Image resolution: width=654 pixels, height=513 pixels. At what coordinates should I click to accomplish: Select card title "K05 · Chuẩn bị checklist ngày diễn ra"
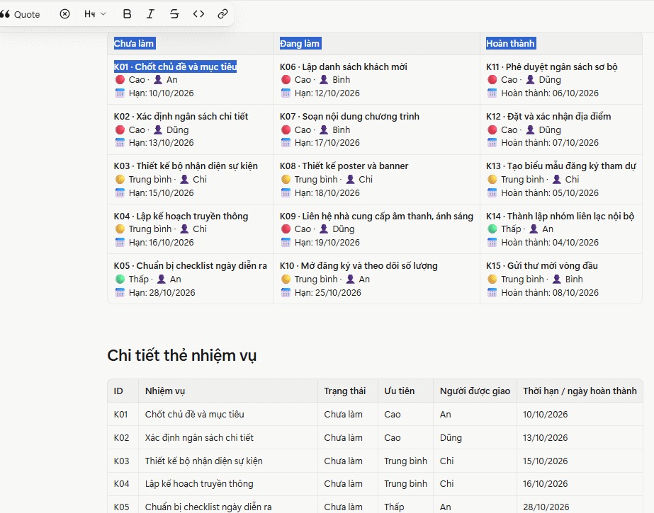[191, 265]
